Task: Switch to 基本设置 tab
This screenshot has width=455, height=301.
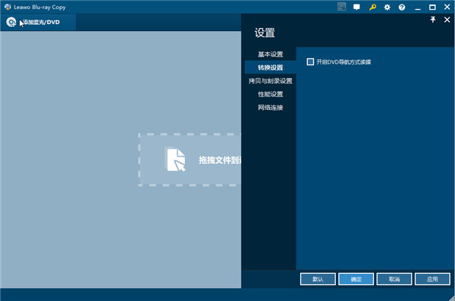Action: click(x=270, y=55)
